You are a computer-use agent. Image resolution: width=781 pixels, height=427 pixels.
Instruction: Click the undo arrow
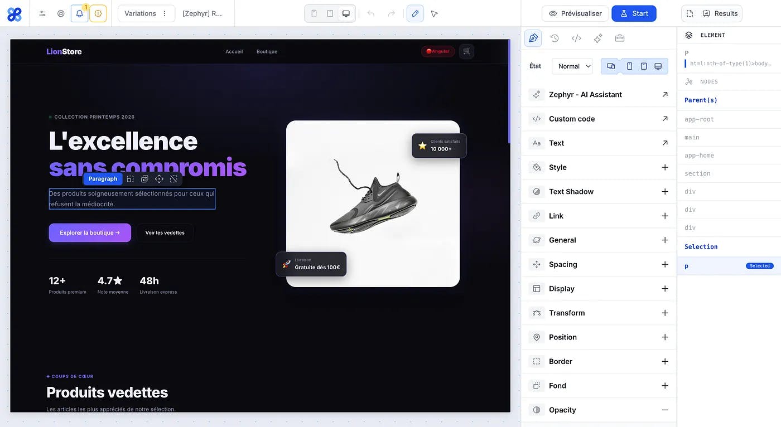(371, 13)
